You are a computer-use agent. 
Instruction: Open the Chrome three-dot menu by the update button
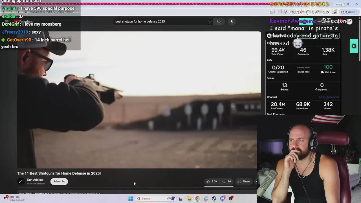(357, 12)
